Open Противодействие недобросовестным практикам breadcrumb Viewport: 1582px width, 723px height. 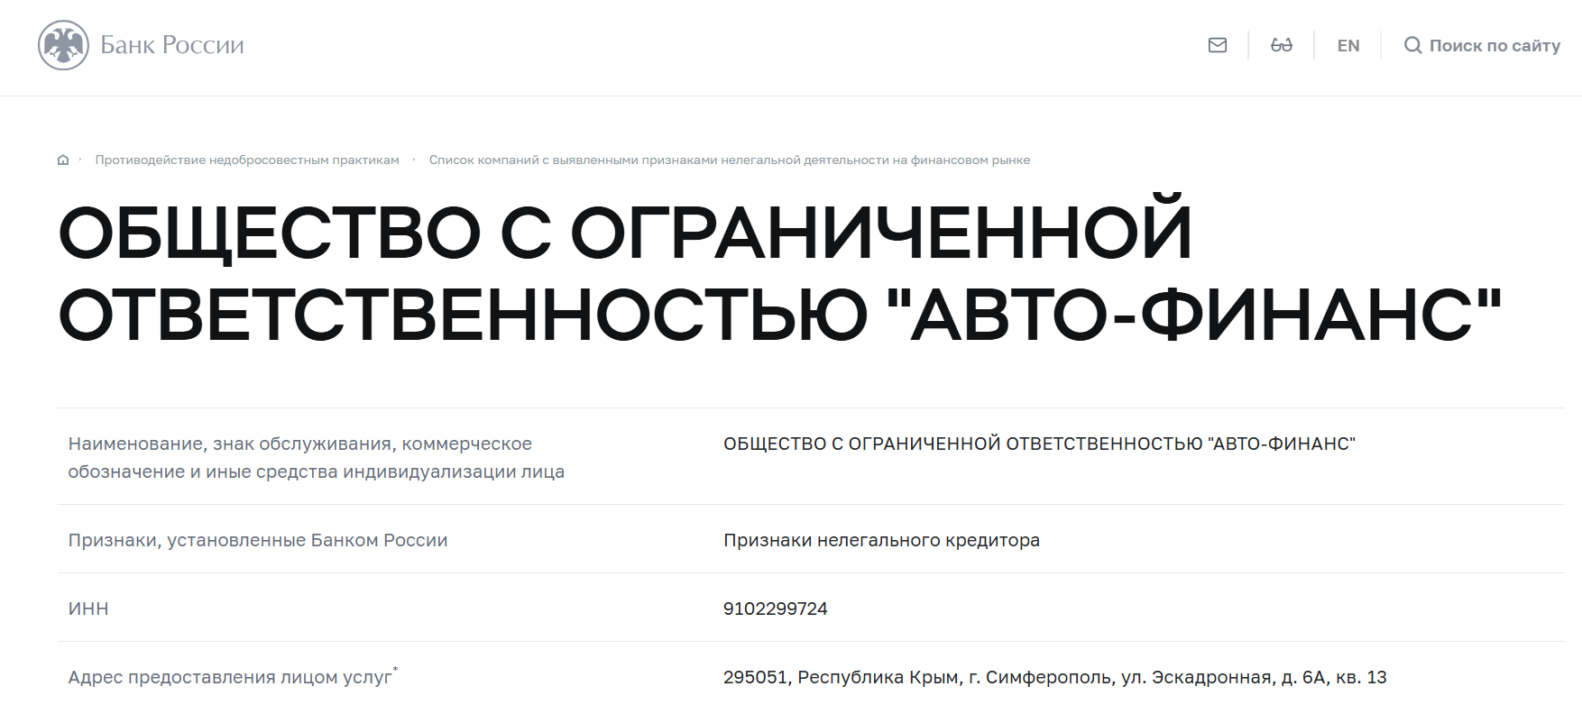247,160
